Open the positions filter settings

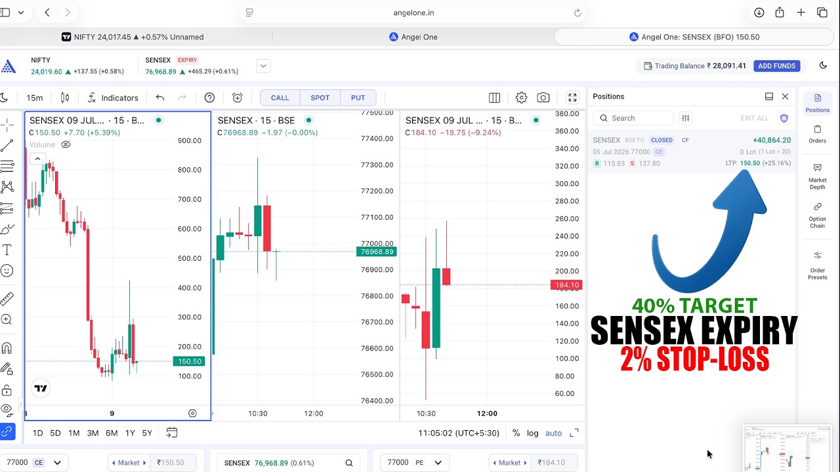click(686, 118)
